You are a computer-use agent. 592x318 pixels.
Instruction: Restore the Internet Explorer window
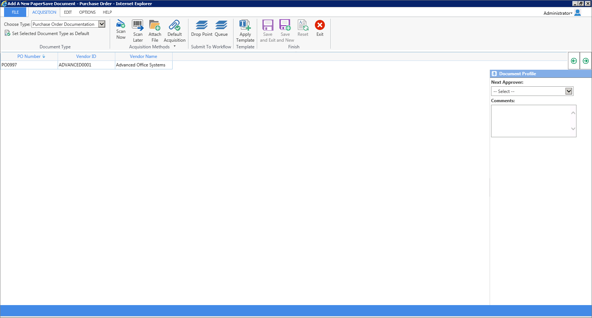tap(581, 3)
